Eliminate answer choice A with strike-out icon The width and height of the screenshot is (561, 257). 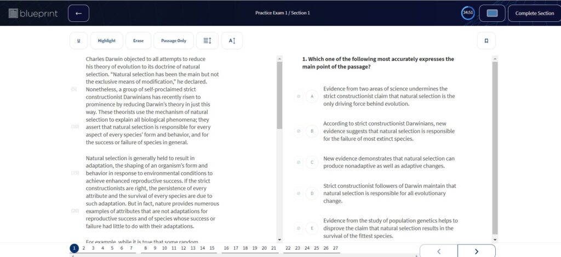pos(299,96)
